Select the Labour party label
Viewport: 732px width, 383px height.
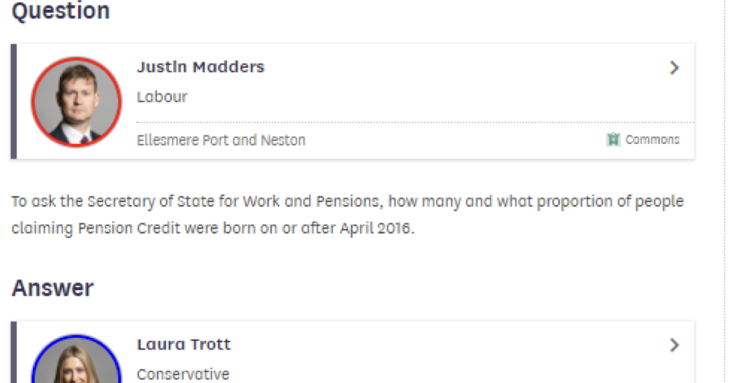click(x=162, y=97)
